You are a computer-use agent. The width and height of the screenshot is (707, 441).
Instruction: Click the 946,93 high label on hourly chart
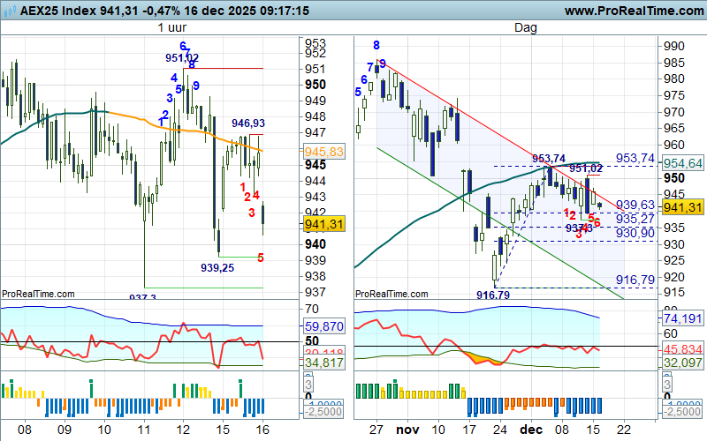click(x=248, y=123)
